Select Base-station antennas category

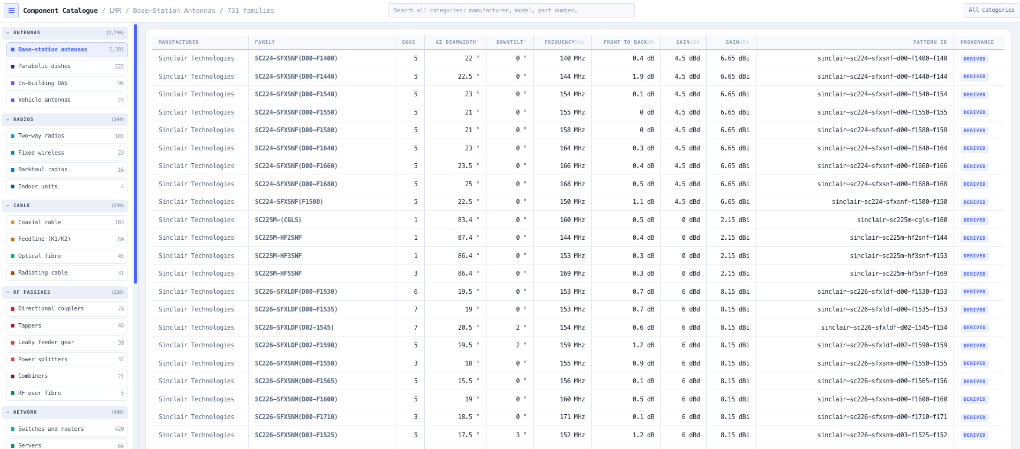point(67,49)
